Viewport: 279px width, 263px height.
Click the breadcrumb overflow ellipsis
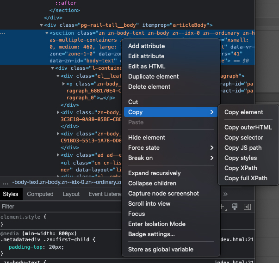pos(5,183)
